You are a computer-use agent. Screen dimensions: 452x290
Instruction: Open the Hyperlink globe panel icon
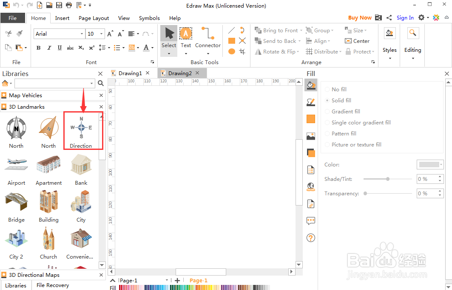pos(311,187)
